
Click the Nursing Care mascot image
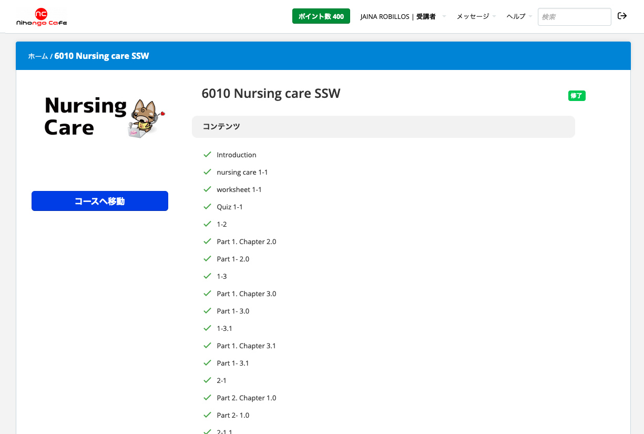click(x=146, y=119)
